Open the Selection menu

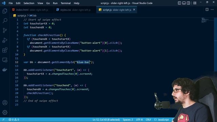[29, 3]
